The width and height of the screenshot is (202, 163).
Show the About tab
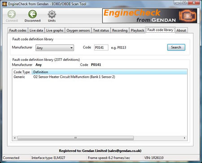pos(181,30)
